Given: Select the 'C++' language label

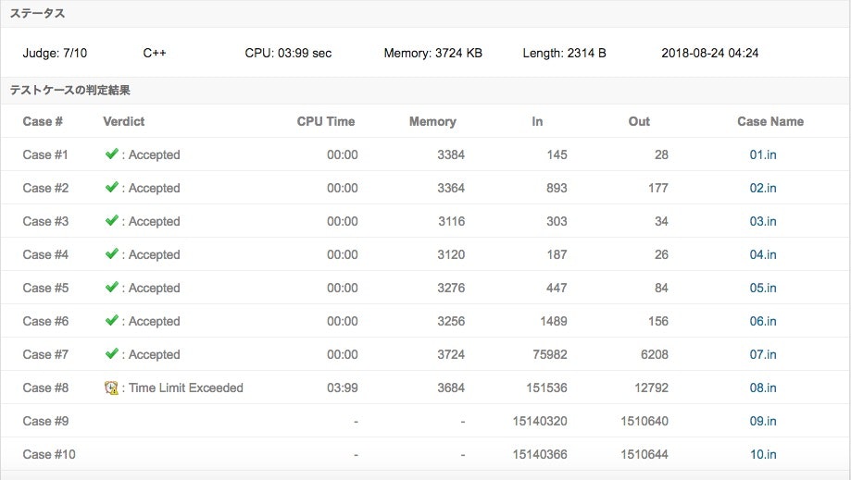Looking at the screenshot, I should (x=155, y=53).
